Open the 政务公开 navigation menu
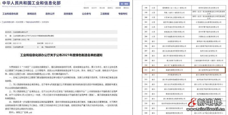 point(50,14)
